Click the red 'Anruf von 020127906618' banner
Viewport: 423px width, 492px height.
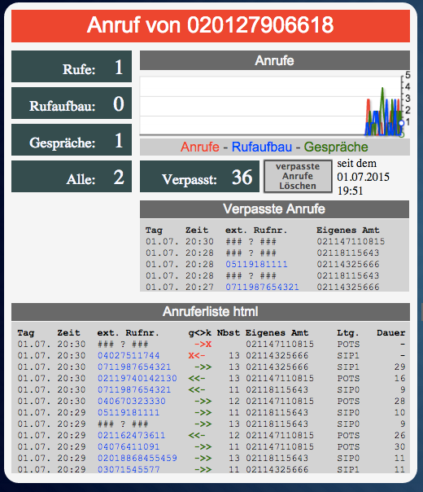pos(211,26)
